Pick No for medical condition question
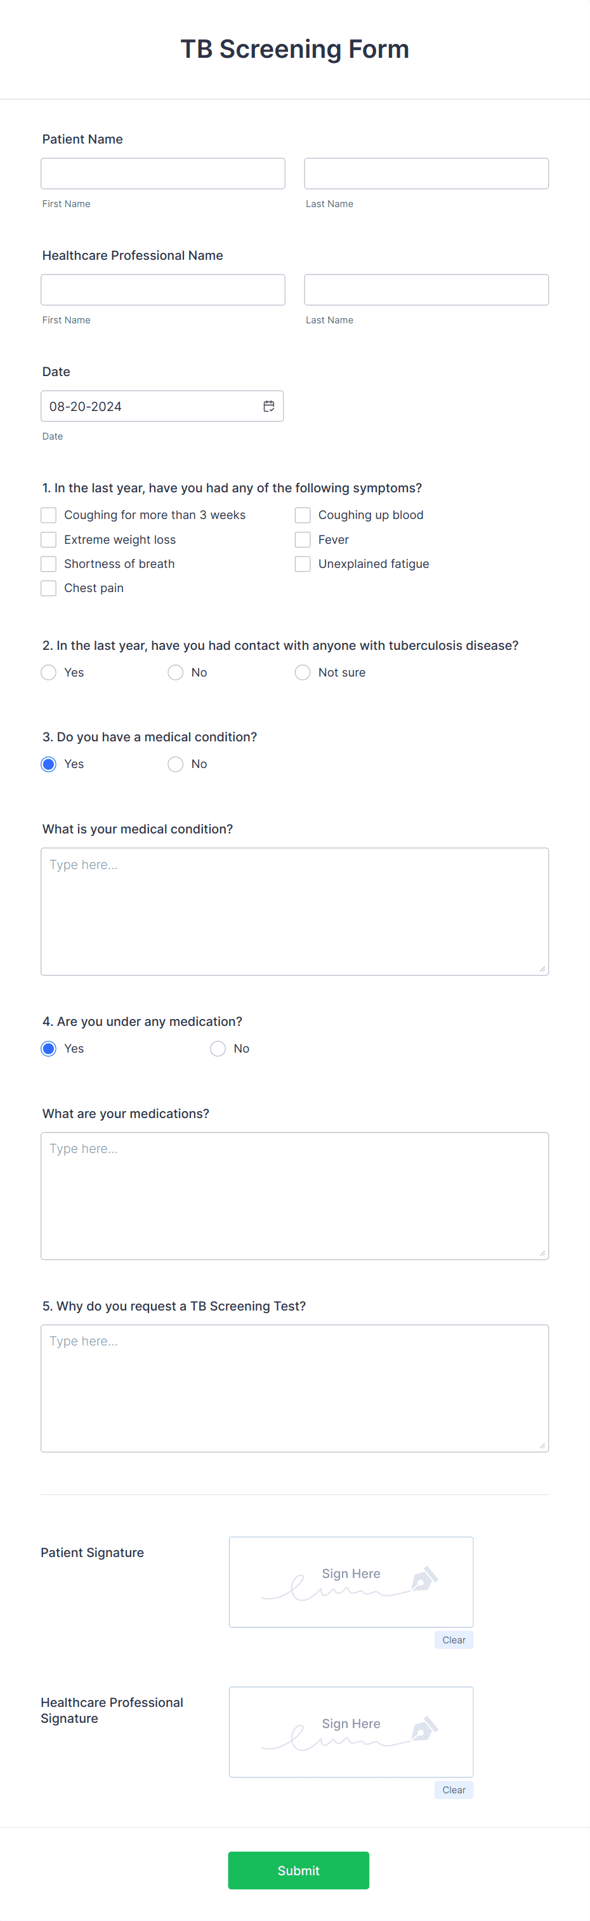Image resolution: width=590 pixels, height=1921 pixels. click(176, 764)
